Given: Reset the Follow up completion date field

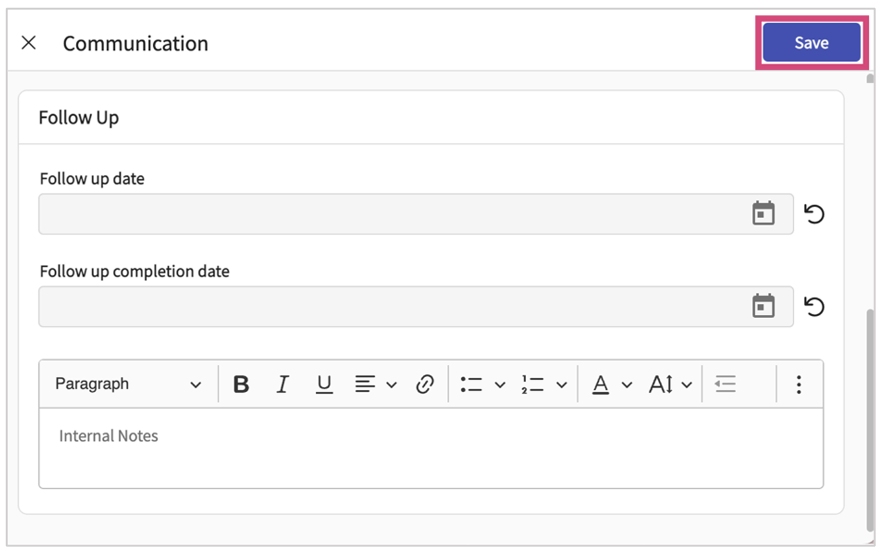Looking at the screenshot, I should click(x=814, y=306).
